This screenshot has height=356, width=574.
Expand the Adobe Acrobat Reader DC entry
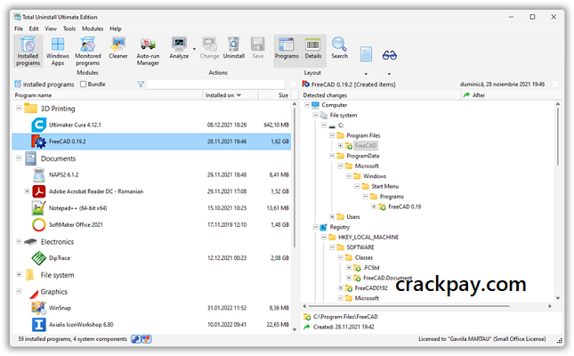pos(27,191)
